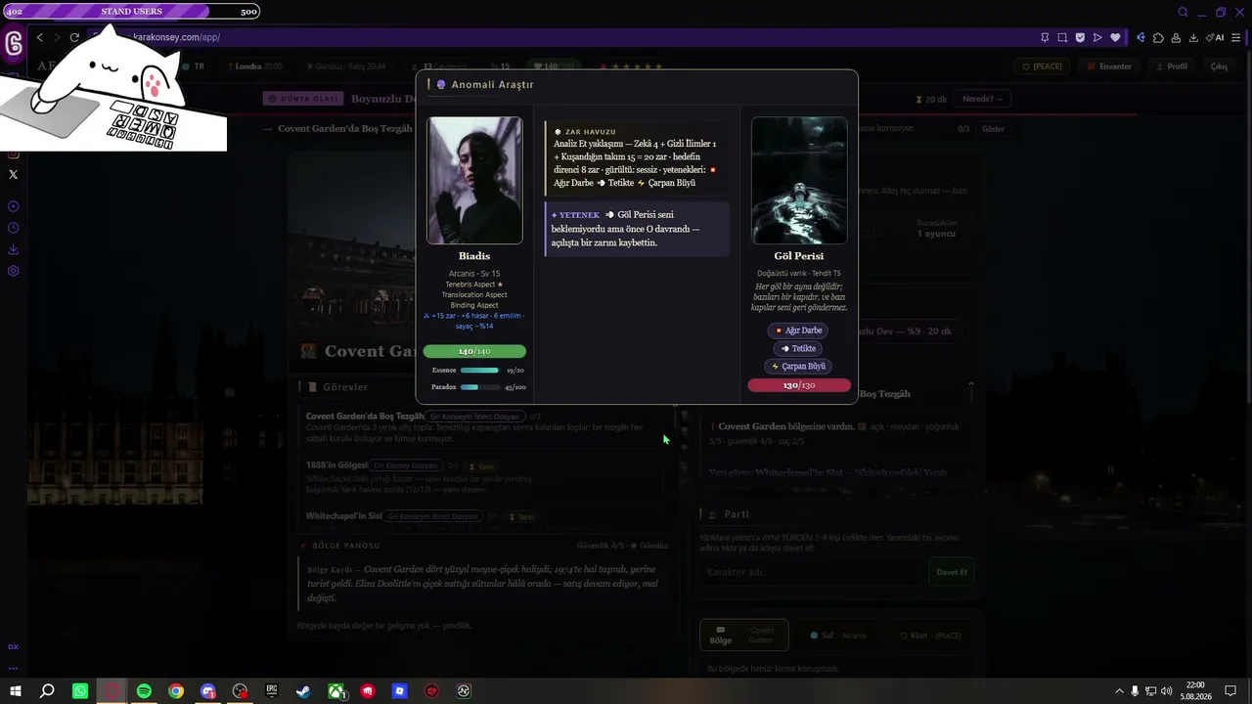Click the pin icon in address bar
The image size is (1252, 704).
click(x=1045, y=37)
